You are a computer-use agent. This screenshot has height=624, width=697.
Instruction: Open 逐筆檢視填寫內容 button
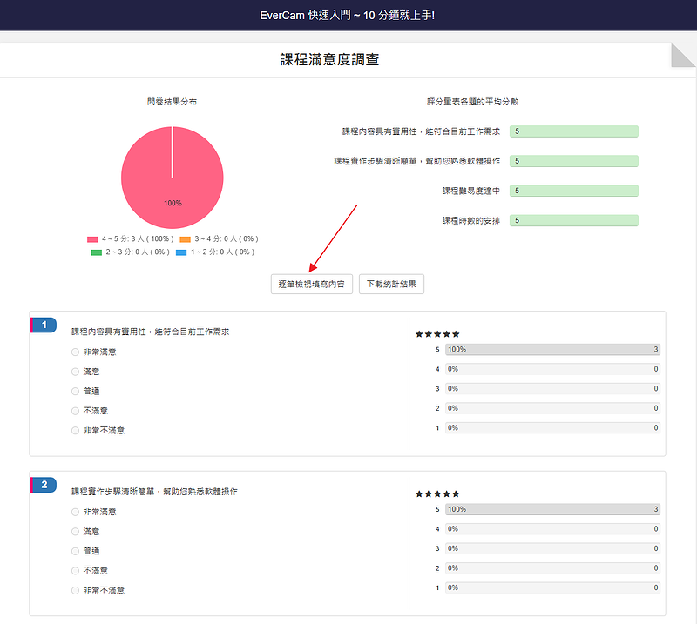312,284
